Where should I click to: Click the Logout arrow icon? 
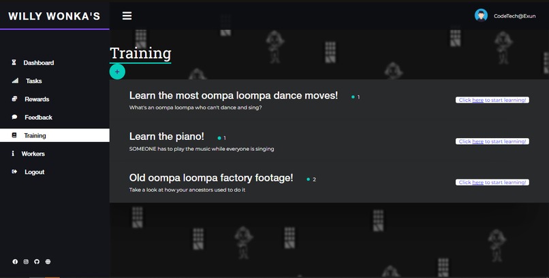click(14, 171)
